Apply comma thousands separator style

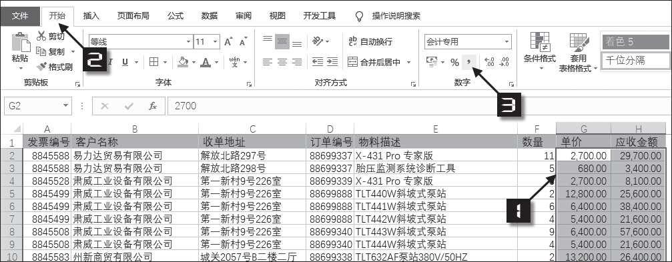(x=469, y=63)
